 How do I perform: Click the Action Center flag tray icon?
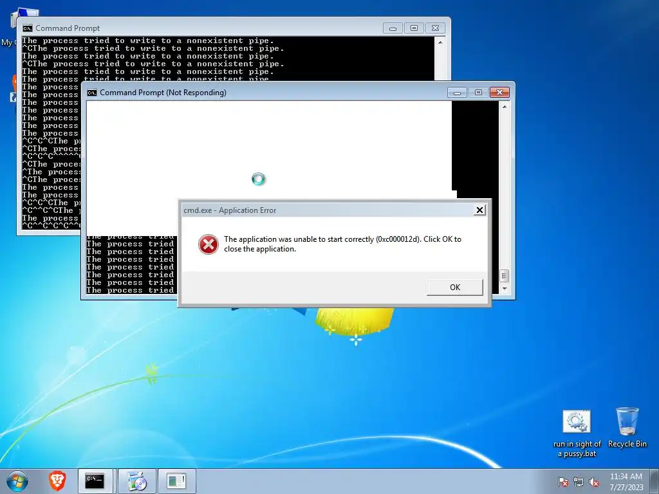[x=563, y=482]
